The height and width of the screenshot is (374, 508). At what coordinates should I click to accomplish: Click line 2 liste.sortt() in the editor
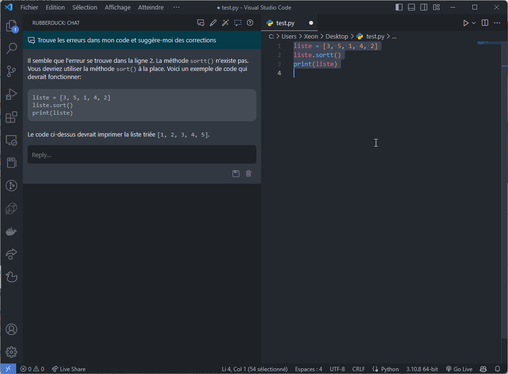[x=317, y=55]
